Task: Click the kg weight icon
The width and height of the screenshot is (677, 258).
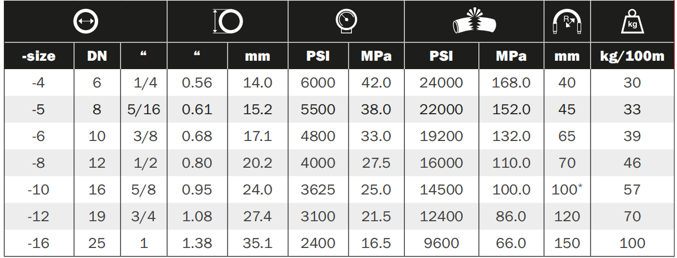Action: click(x=631, y=22)
